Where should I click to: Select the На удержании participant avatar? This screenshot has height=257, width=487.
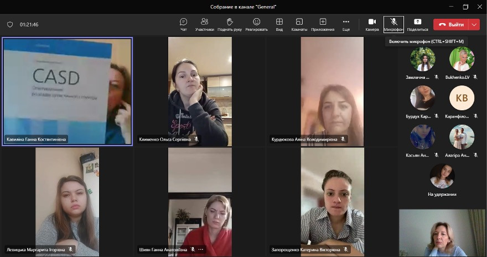click(442, 176)
